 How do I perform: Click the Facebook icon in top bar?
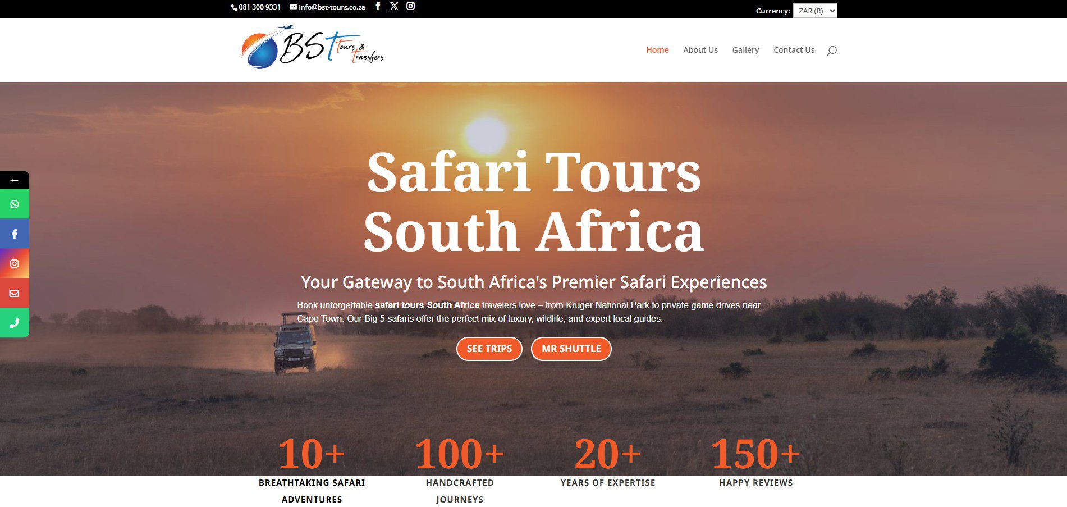tap(378, 6)
